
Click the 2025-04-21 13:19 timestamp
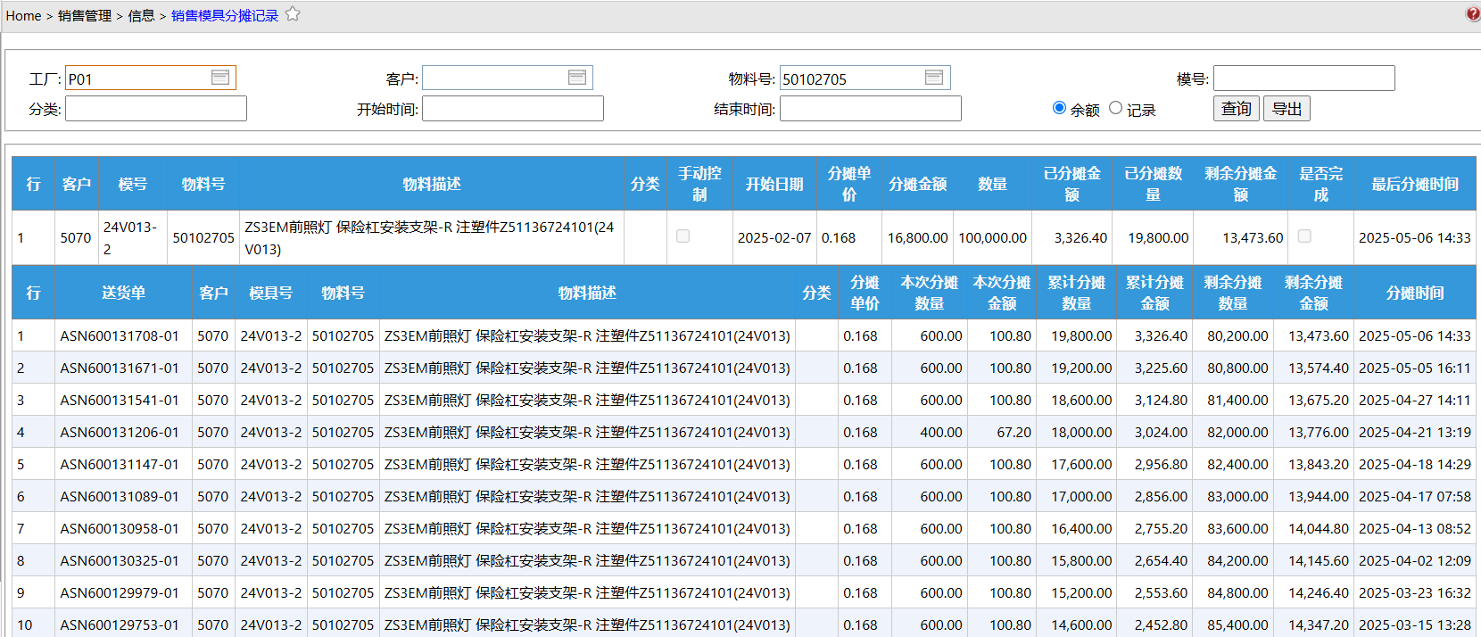coord(1415,433)
